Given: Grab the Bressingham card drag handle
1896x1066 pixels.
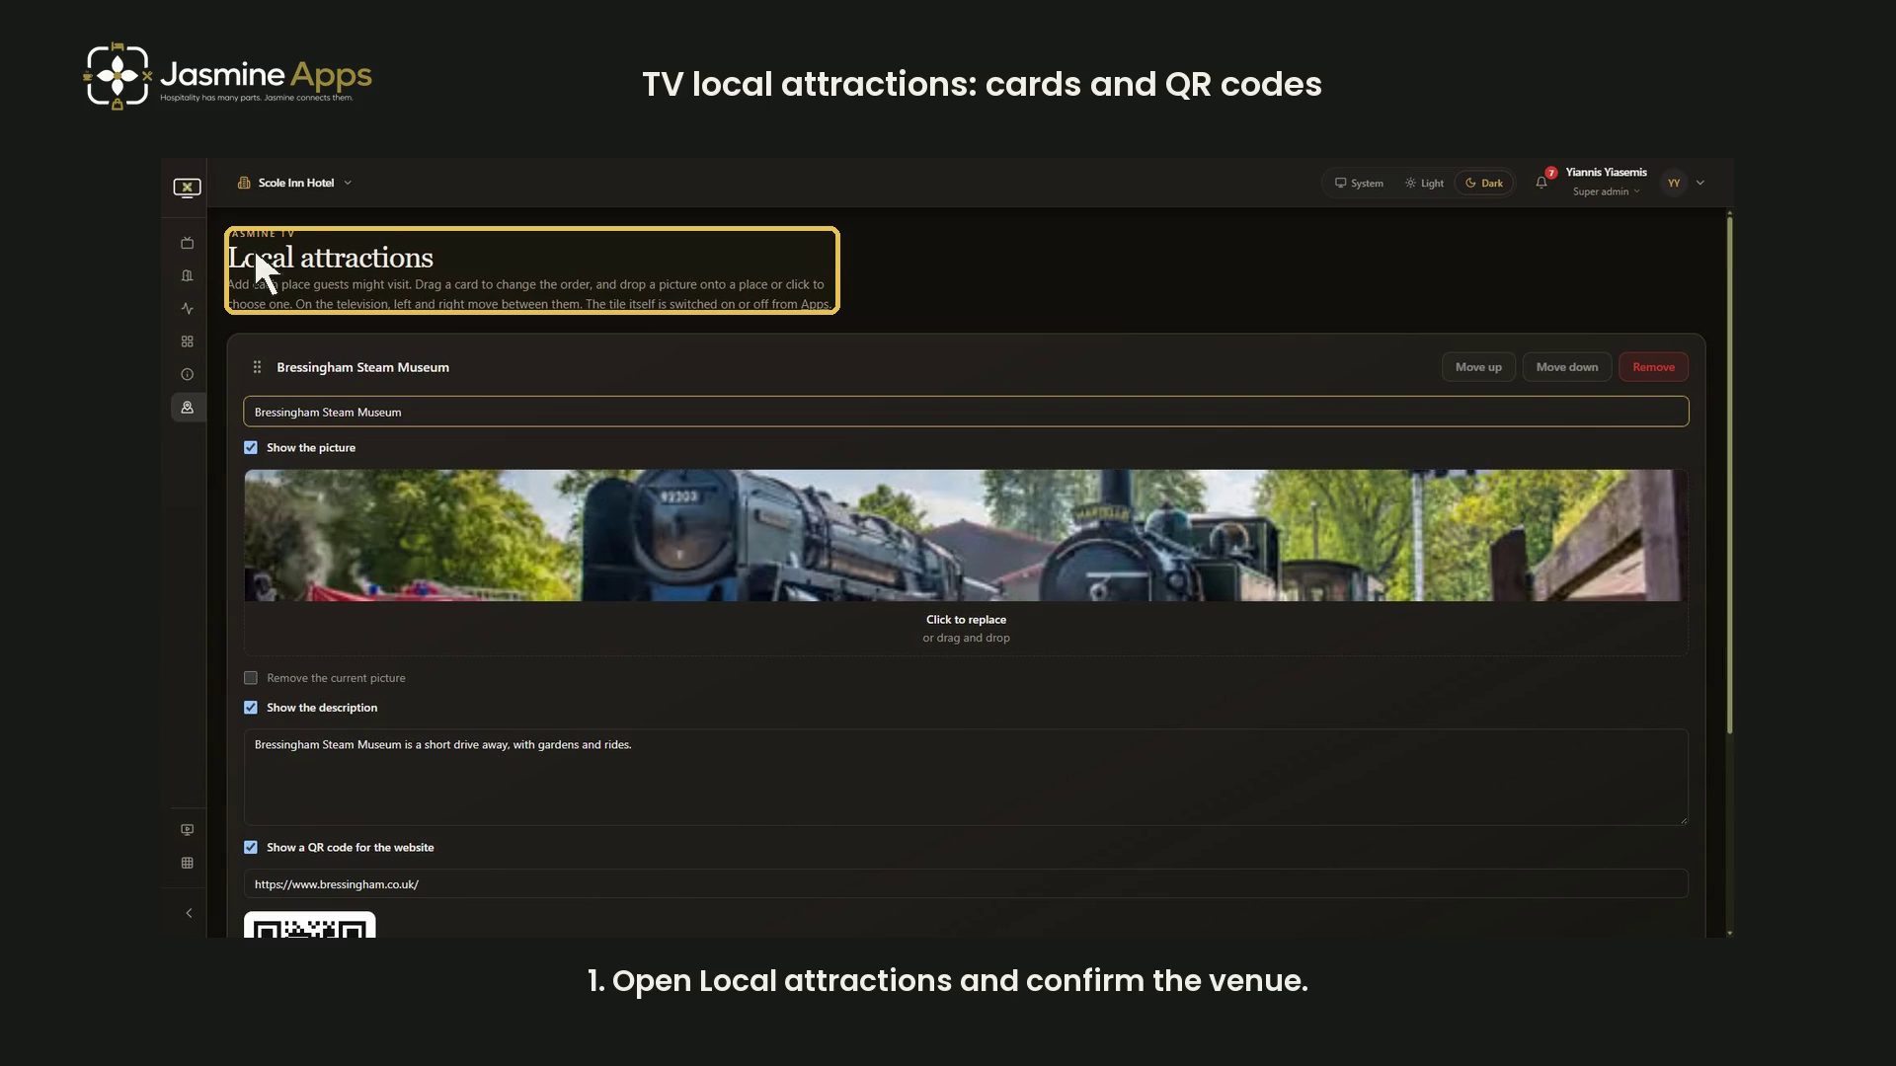Looking at the screenshot, I should click(x=257, y=367).
